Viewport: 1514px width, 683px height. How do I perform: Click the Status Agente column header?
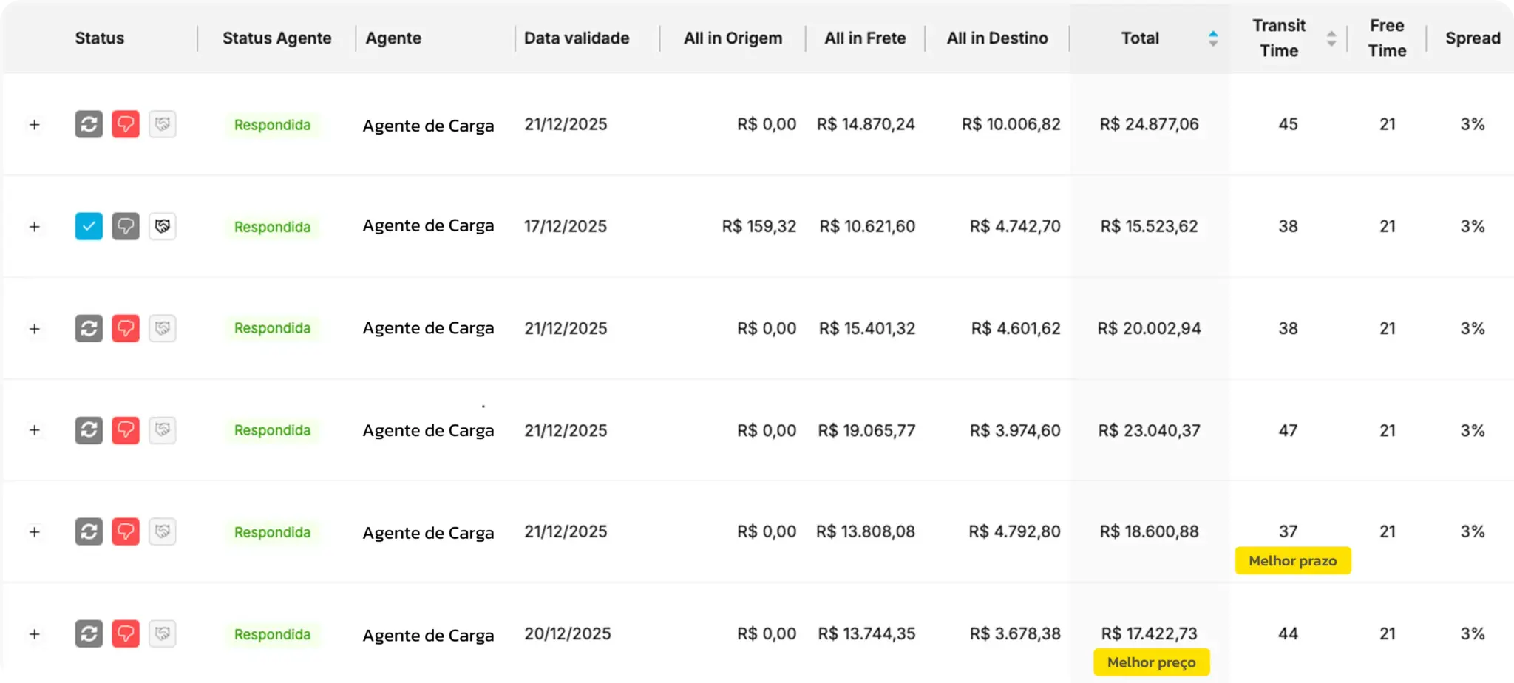click(276, 38)
